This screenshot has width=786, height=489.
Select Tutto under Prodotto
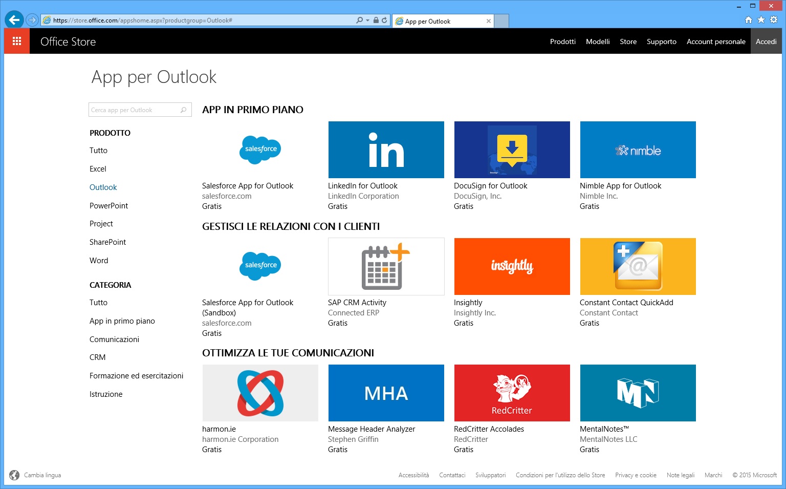click(99, 151)
